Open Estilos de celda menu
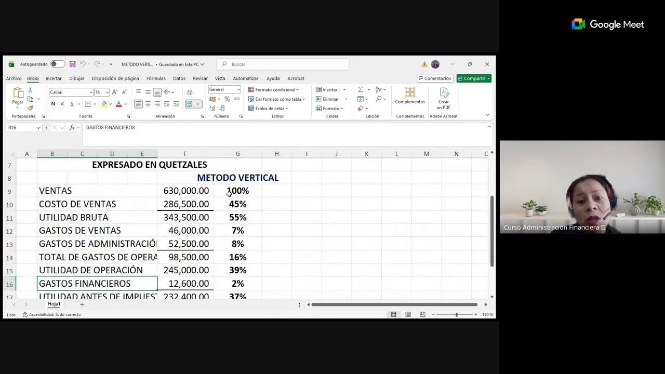 coord(268,109)
